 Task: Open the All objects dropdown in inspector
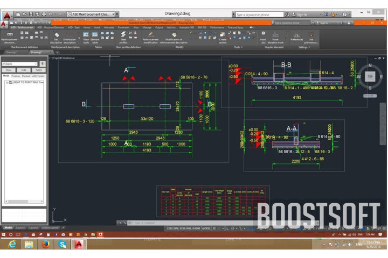[19, 64]
